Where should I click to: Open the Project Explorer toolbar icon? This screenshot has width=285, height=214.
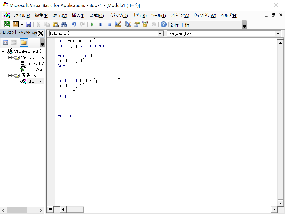click(128, 24)
